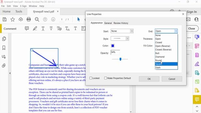Viewport: 201px width, 113px height.
Task: Check Make Properties Default
Action: pyautogui.click(x=106, y=78)
